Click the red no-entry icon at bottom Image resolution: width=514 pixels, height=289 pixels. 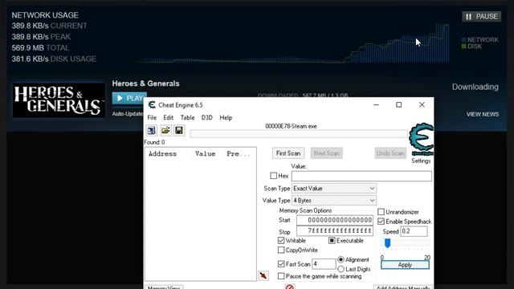[289, 287]
